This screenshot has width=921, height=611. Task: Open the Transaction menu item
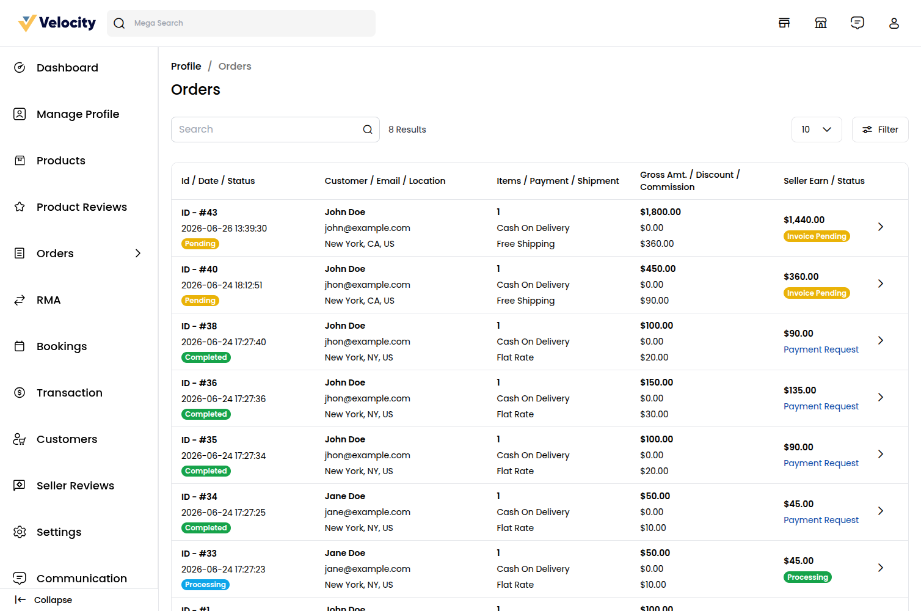click(x=79, y=393)
